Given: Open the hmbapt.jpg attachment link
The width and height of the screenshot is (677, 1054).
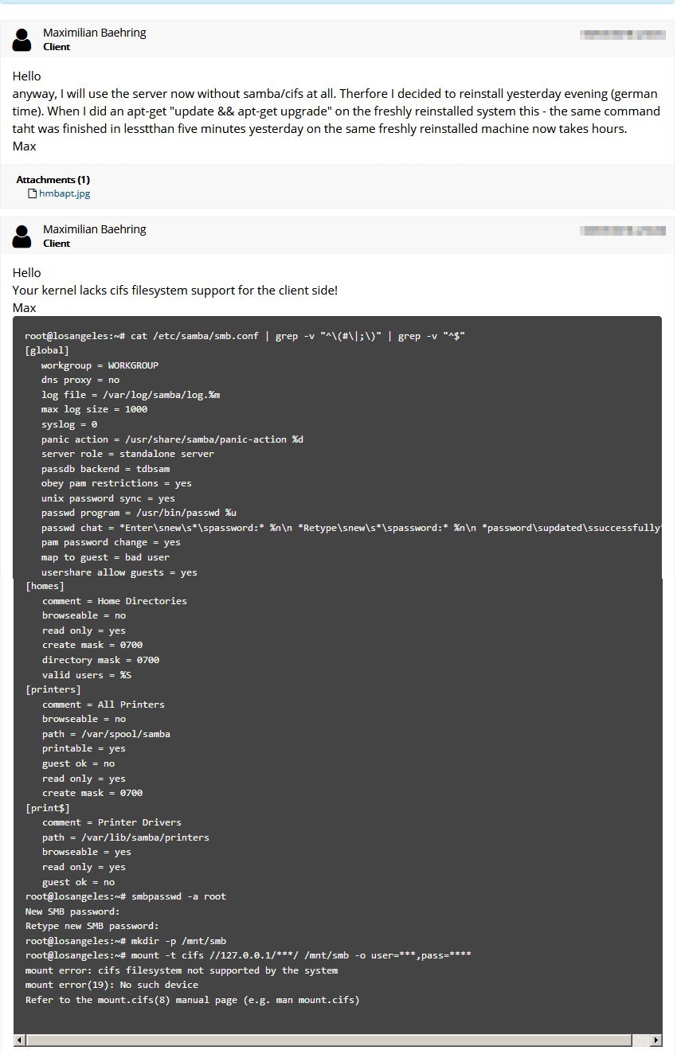Looking at the screenshot, I should click(65, 193).
